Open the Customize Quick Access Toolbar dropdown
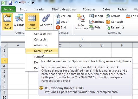This screenshot has height=99, width=138. point(33,3)
